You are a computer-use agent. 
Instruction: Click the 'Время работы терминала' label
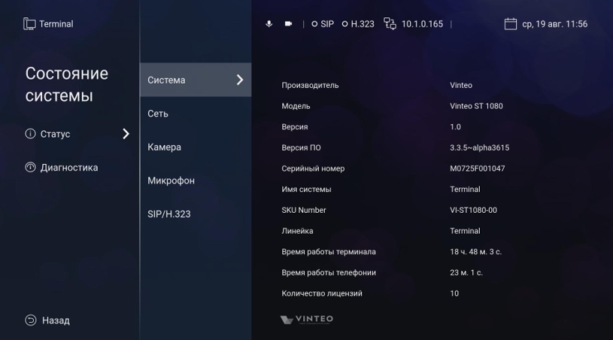click(329, 252)
